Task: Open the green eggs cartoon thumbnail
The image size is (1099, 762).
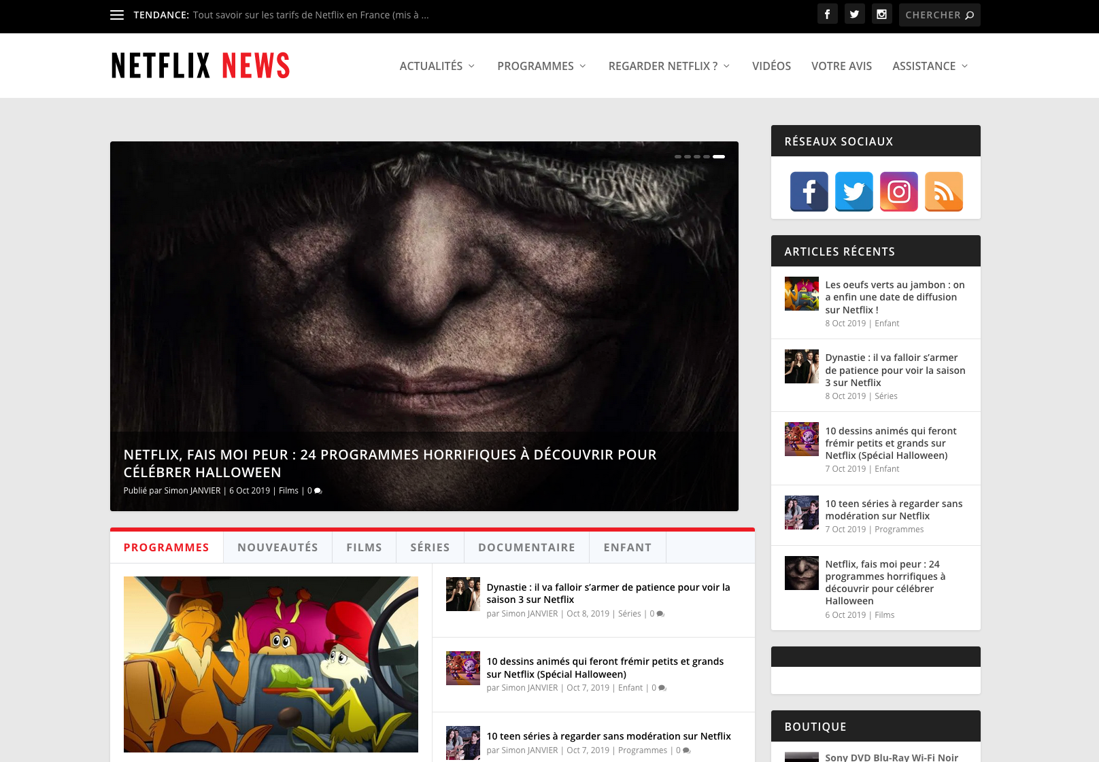Action: [271, 664]
